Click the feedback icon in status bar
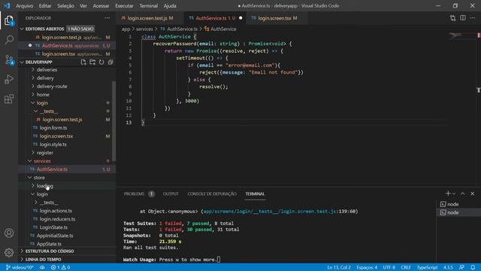 [461, 267]
